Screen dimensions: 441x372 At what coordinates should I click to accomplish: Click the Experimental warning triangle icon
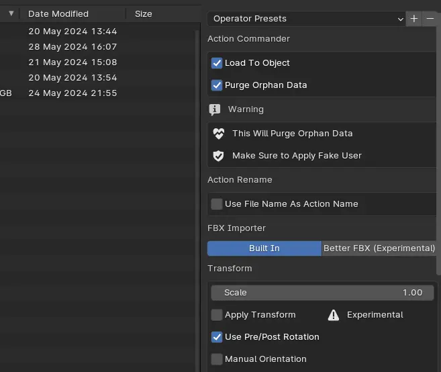point(334,315)
